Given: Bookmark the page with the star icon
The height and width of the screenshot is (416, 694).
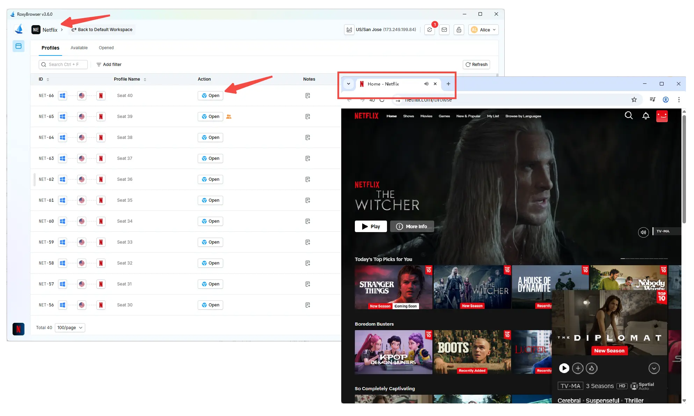Looking at the screenshot, I should click(634, 99).
